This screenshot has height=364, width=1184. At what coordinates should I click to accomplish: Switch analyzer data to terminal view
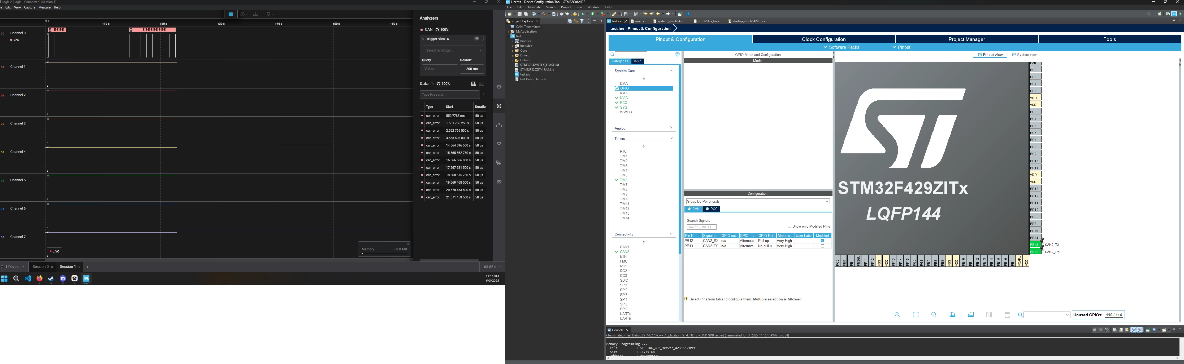[482, 83]
